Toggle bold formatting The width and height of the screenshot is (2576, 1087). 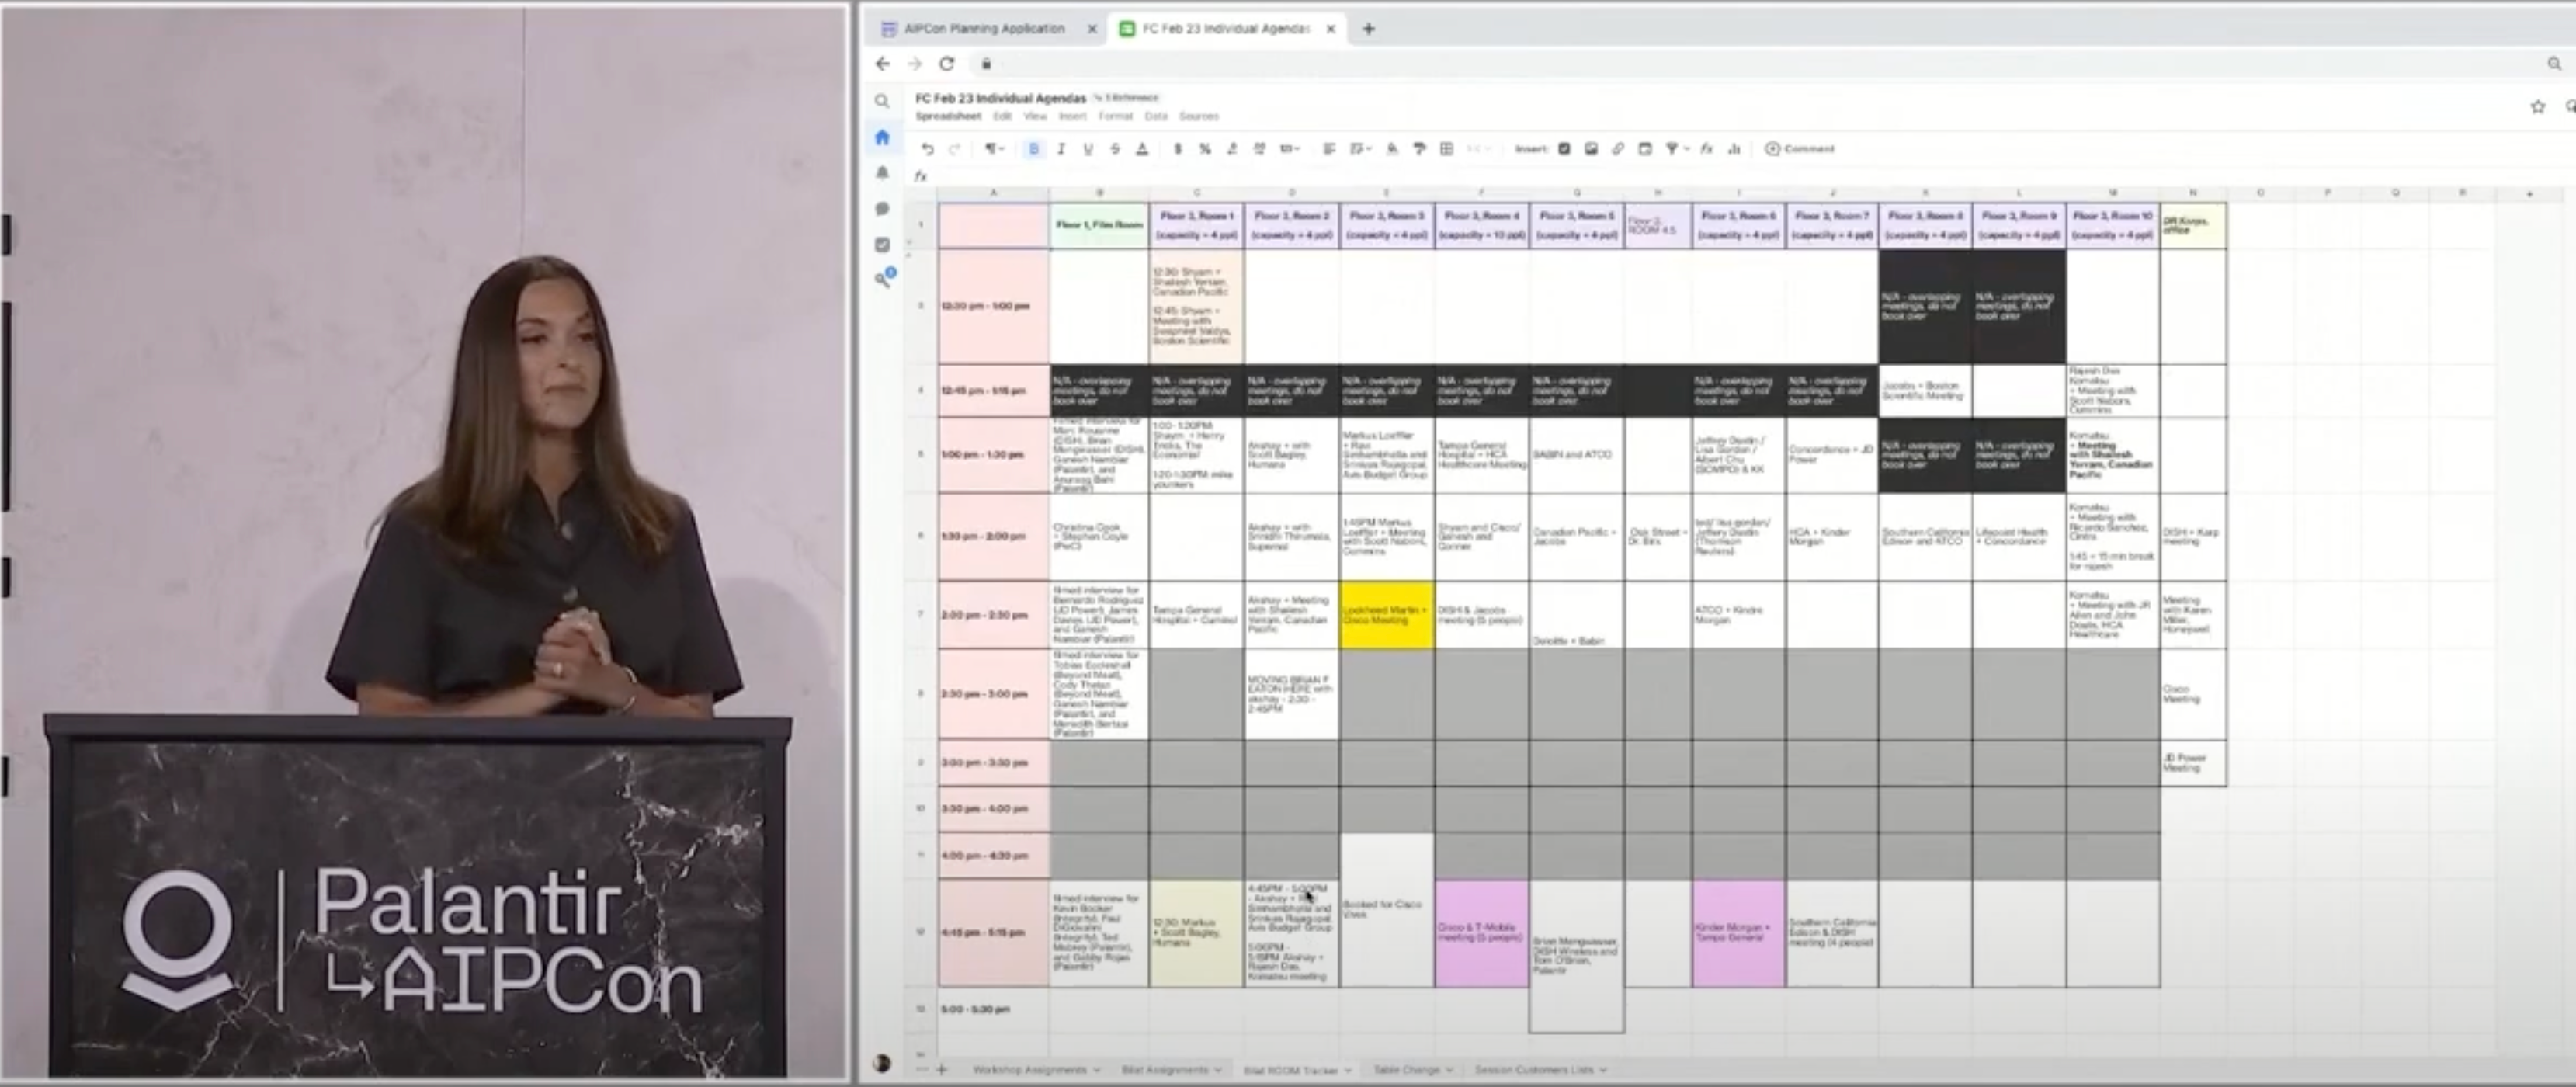click(1033, 149)
